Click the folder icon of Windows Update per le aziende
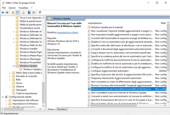The width and height of the screenshot is (170, 115). [89, 27]
